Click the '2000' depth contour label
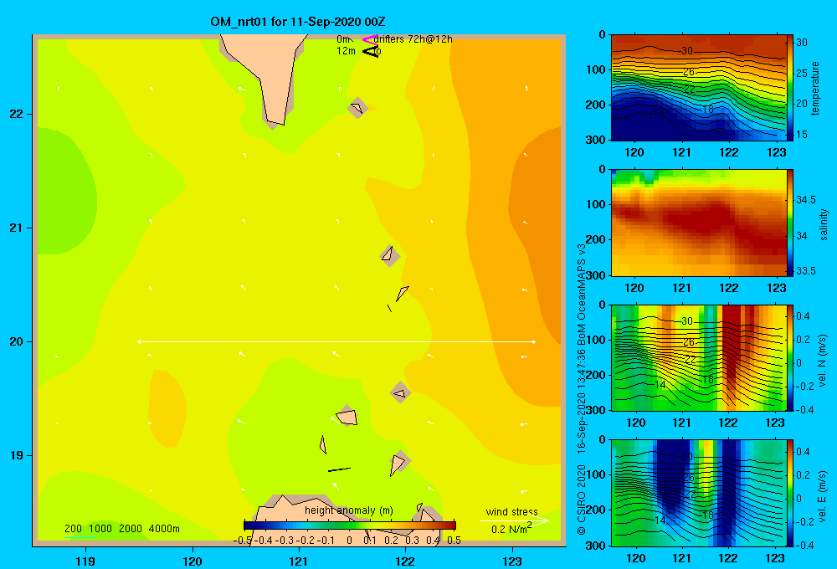 point(131,529)
